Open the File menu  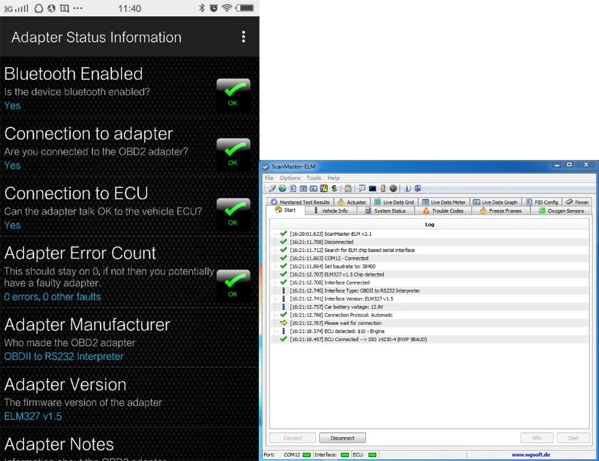click(269, 178)
